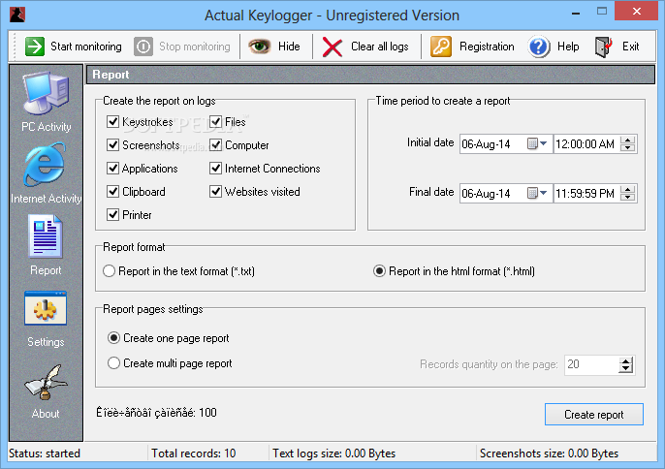
Task: Uncheck the Printer checkbox
Action: (112, 215)
